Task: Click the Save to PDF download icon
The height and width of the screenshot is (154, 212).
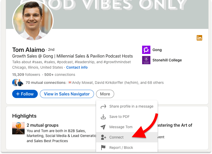Action: tap(103, 117)
